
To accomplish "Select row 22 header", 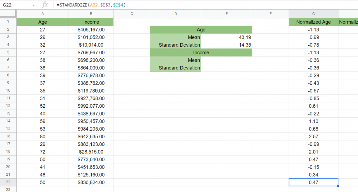I will click(8, 182).
